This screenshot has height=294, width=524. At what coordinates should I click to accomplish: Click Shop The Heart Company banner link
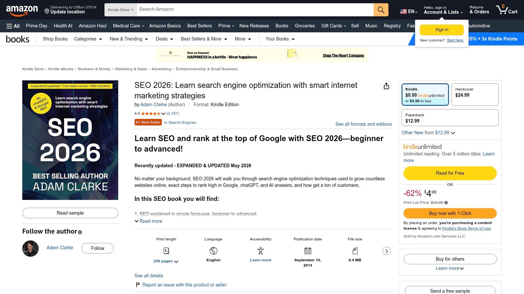point(344,56)
